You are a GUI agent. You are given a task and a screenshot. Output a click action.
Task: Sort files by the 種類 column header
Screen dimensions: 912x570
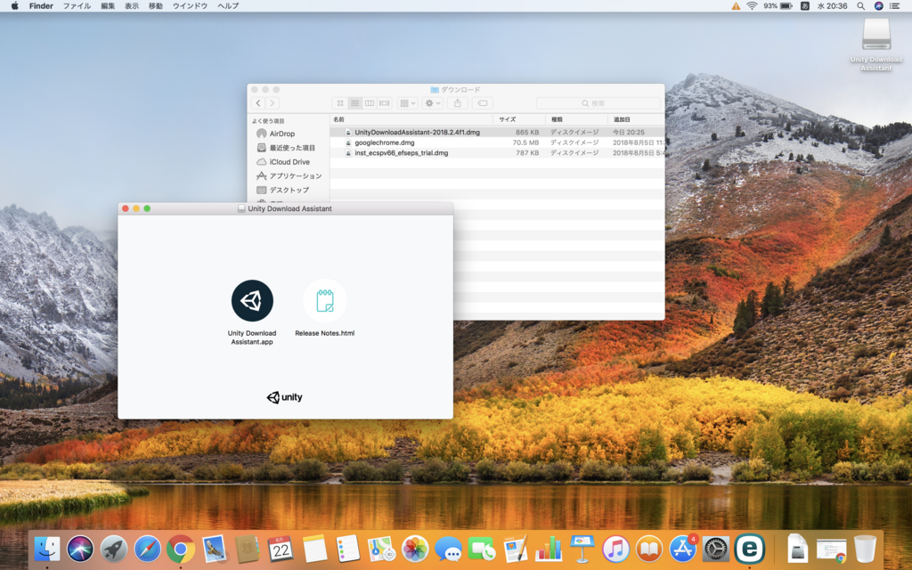point(576,119)
